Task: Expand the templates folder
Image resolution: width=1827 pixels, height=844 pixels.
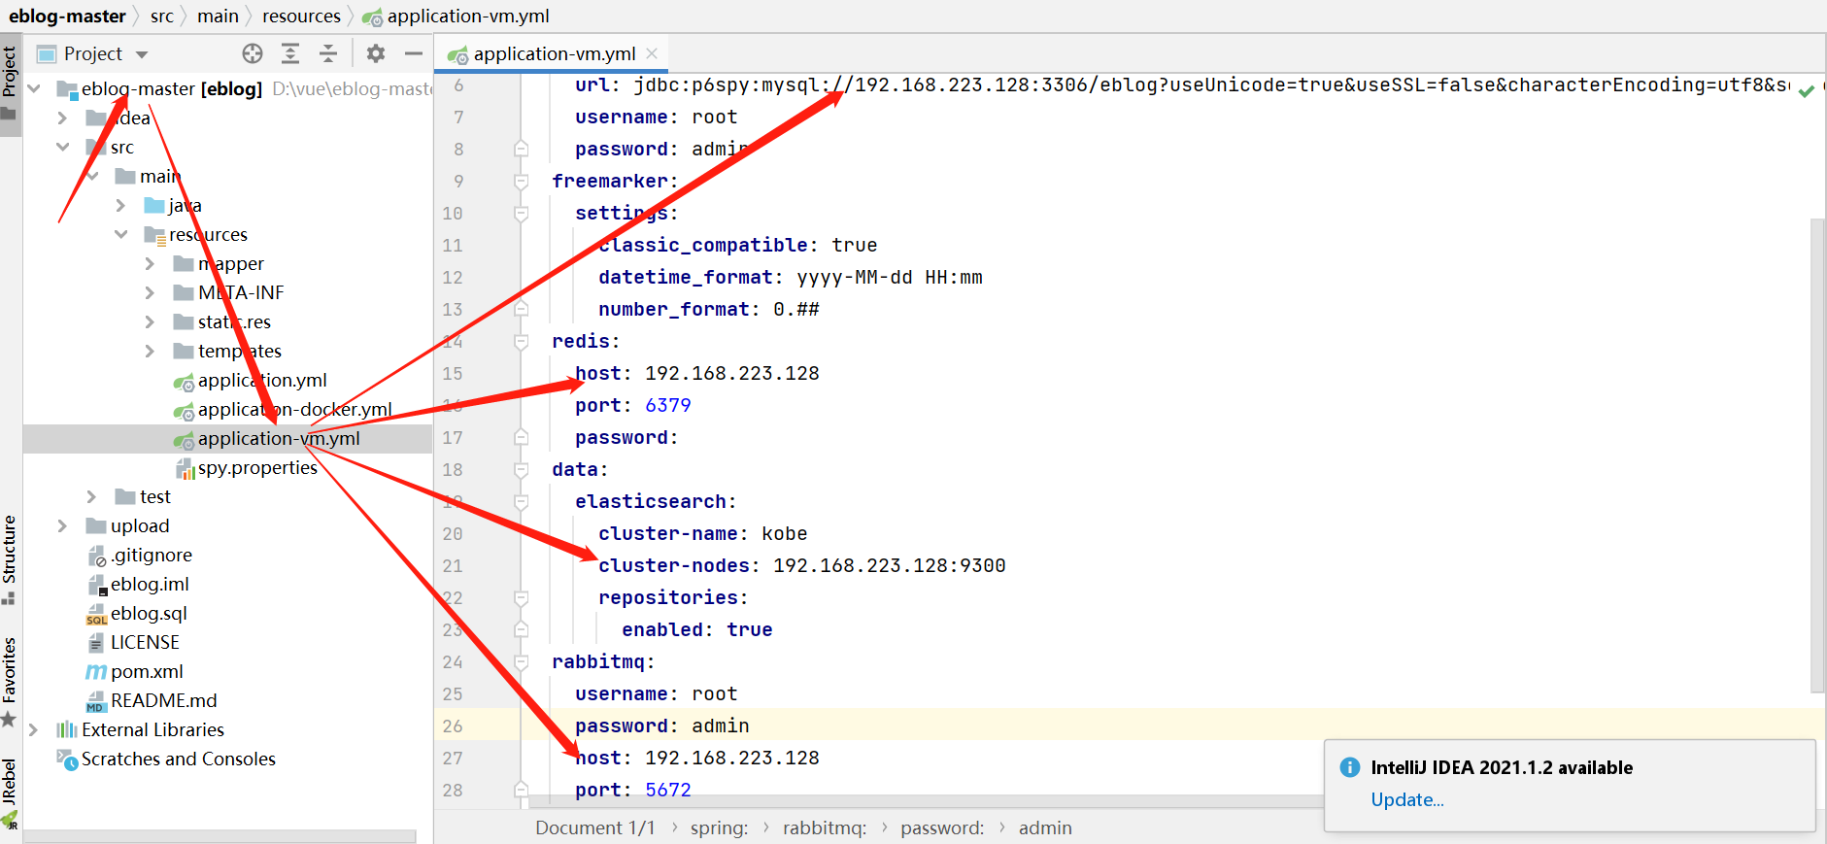Action: point(150,351)
